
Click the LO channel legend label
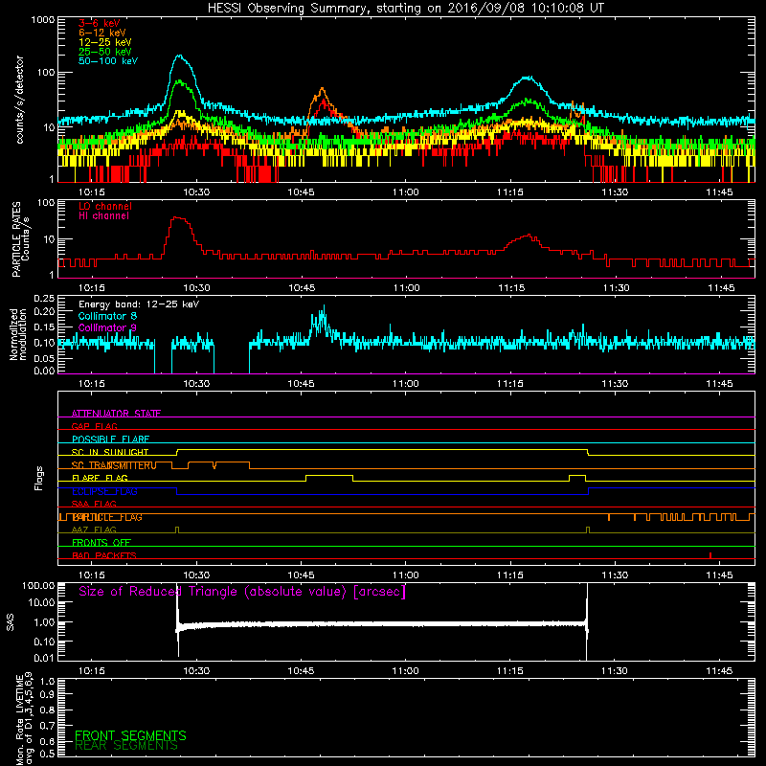105,206
